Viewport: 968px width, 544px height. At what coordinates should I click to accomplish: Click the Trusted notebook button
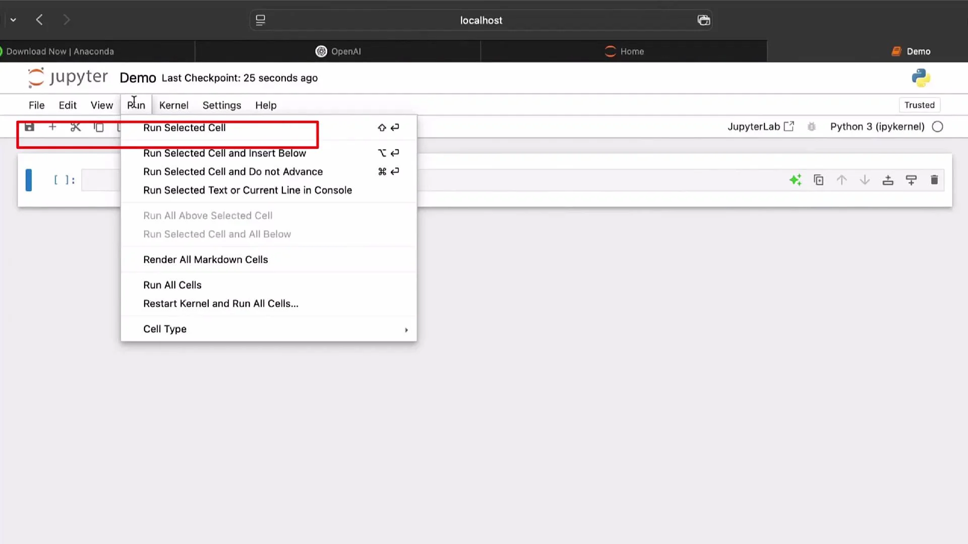pyautogui.click(x=920, y=105)
